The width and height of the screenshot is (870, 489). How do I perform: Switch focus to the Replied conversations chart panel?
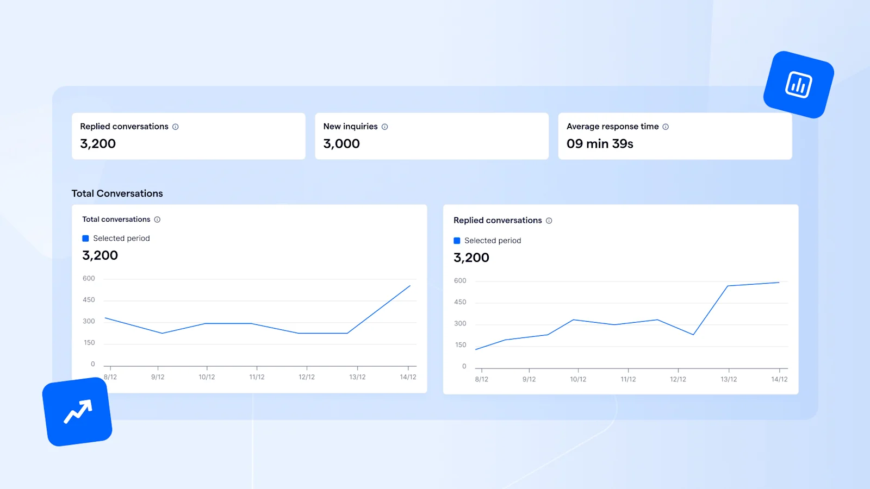620,299
